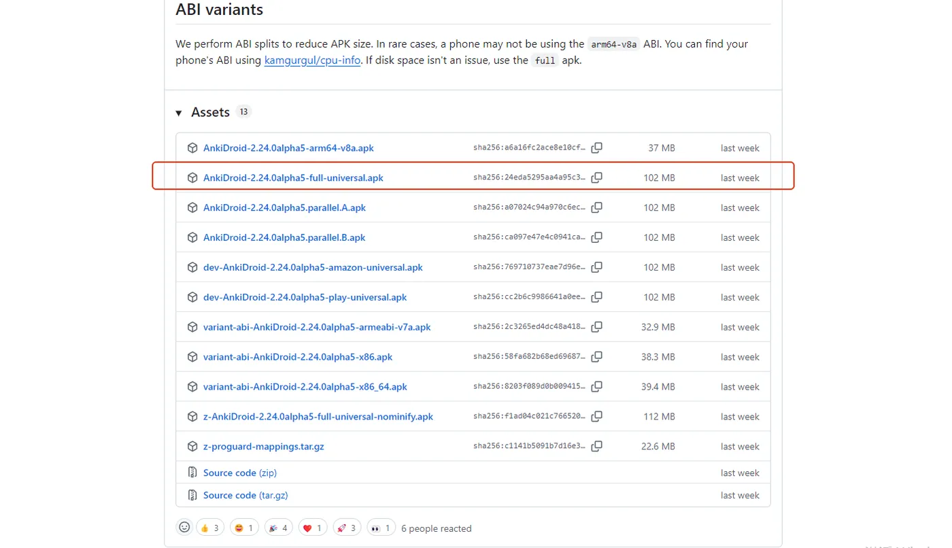Click package icon beside arm64-v8a.apk
The width and height of the screenshot is (952, 548).
pyautogui.click(x=192, y=148)
